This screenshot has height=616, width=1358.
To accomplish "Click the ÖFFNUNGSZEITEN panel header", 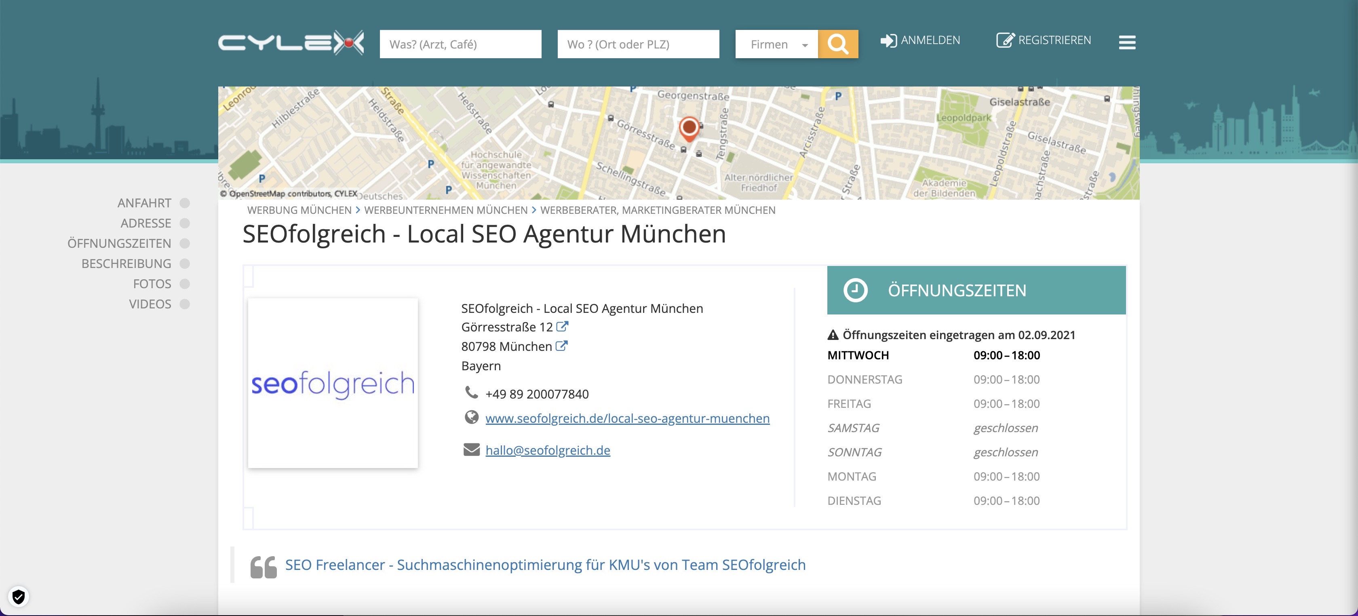I will click(976, 290).
